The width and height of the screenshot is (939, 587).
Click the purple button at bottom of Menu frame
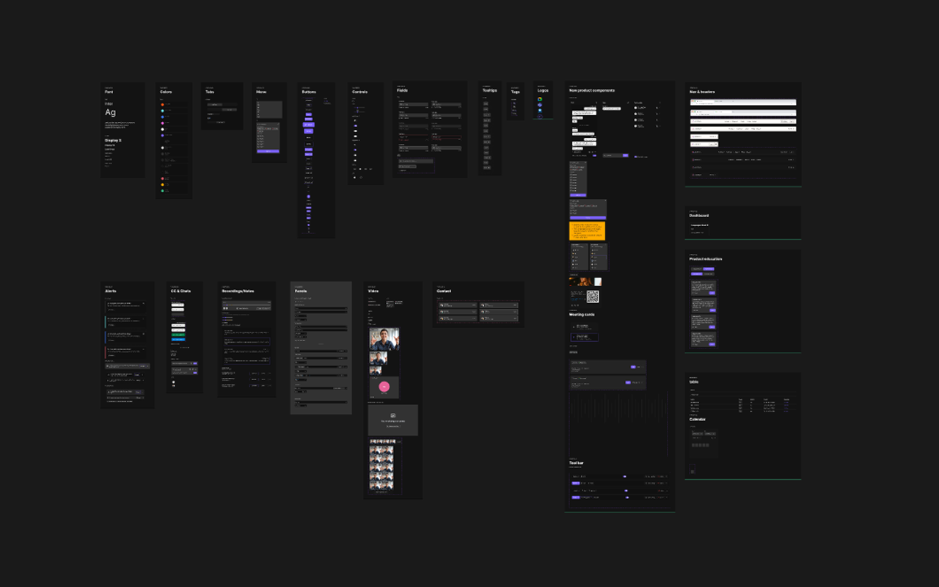[268, 150]
